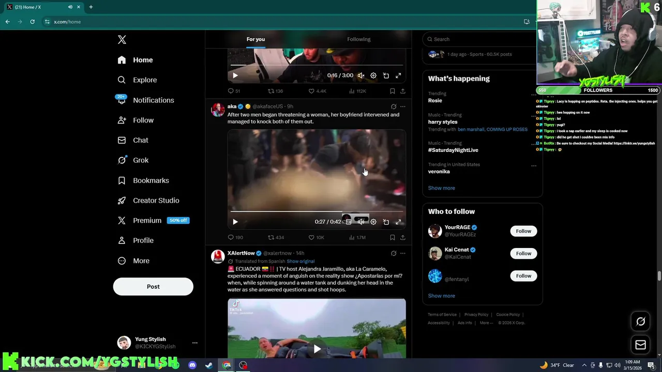
Task: Click Grok icon on aka's post
Action: (x=394, y=106)
